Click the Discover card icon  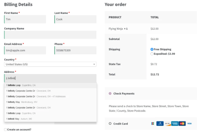point(167,124)
